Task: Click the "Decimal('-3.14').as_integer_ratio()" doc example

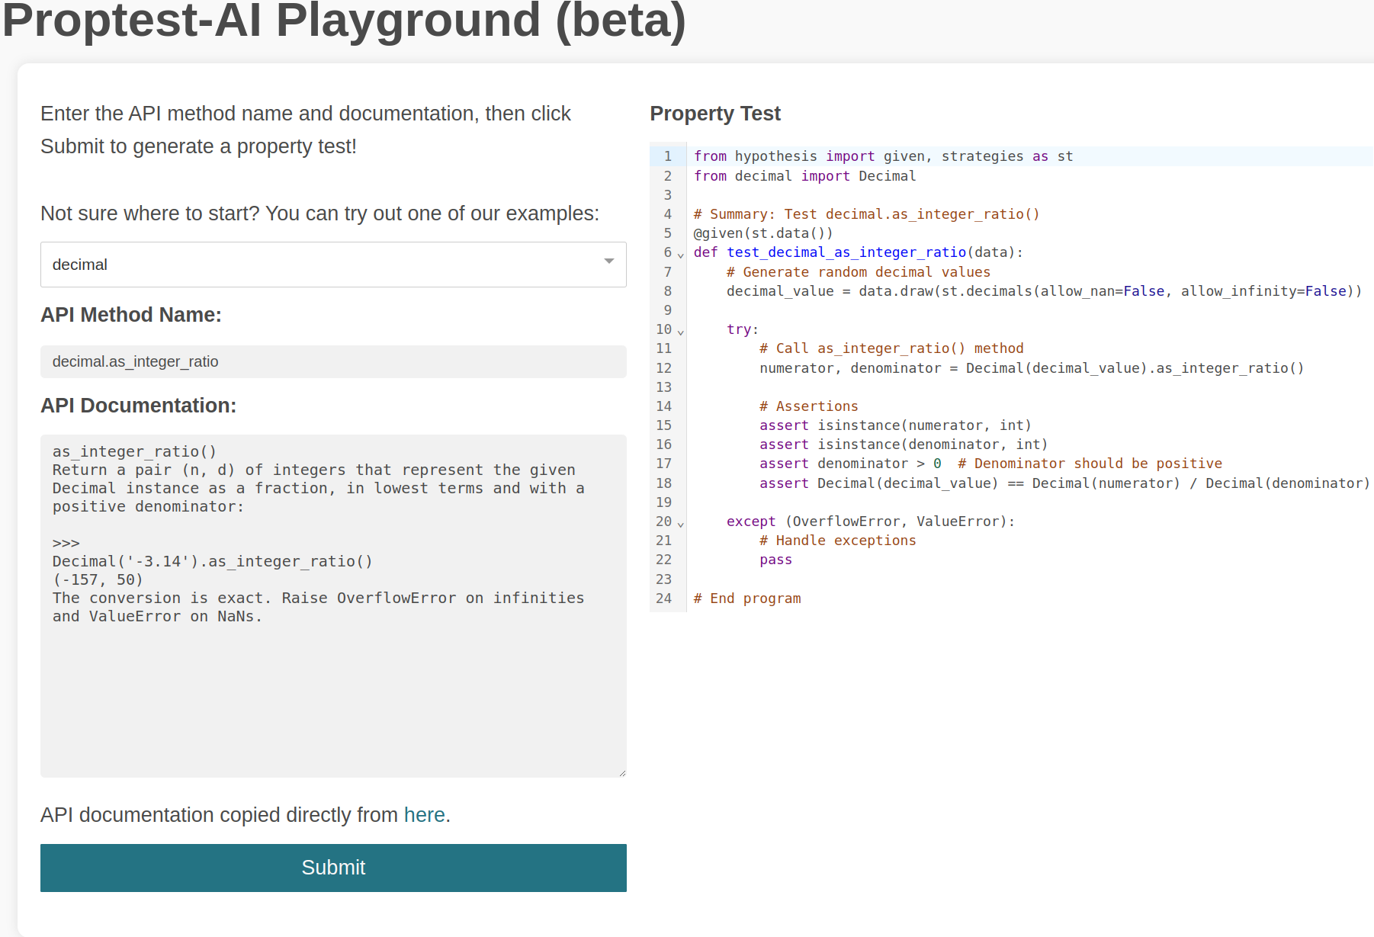Action: pos(213,562)
